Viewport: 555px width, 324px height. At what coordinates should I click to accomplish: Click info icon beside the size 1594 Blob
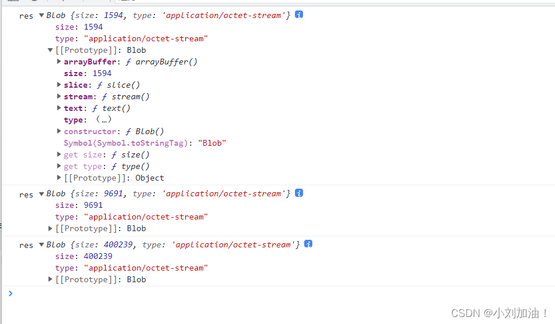click(299, 15)
